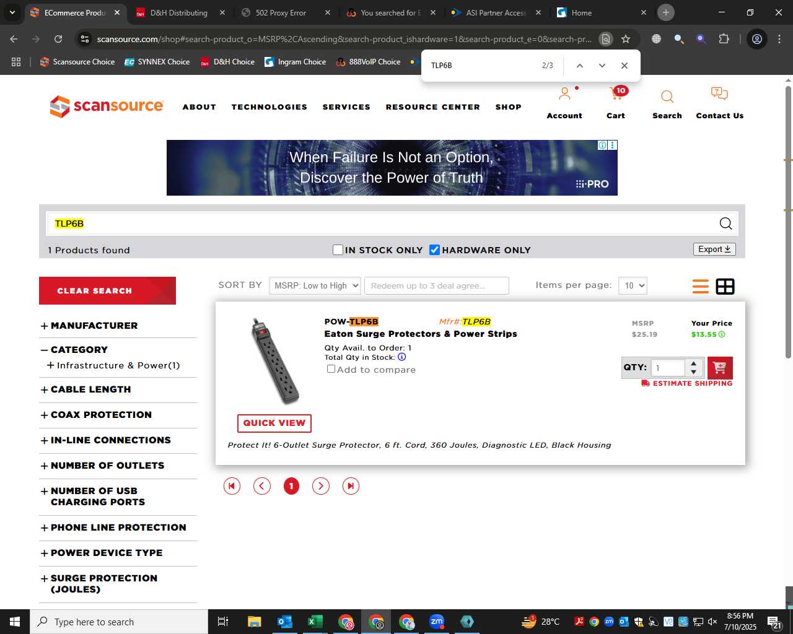Uncheck HARDWARE ONLY checkbox

pyautogui.click(x=434, y=250)
